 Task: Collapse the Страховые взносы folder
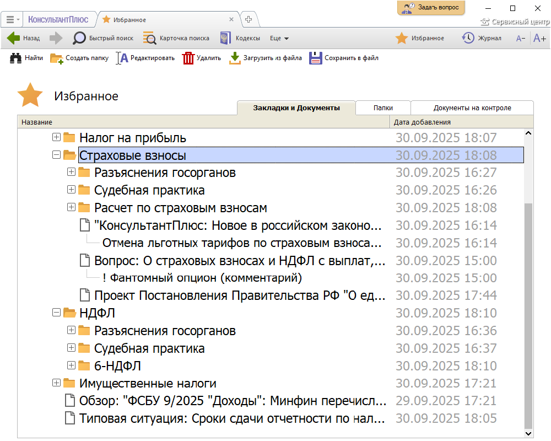(56, 155)
